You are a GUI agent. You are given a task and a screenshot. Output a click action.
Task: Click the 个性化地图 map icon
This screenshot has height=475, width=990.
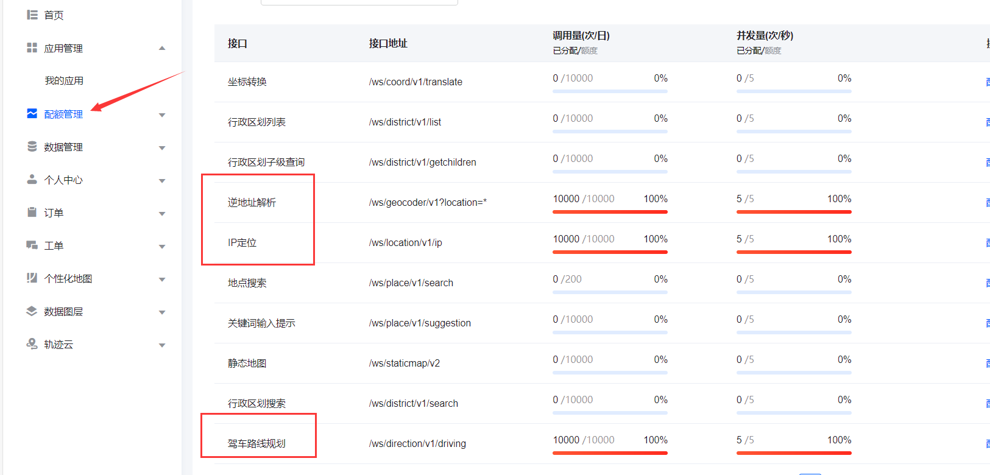32,278
